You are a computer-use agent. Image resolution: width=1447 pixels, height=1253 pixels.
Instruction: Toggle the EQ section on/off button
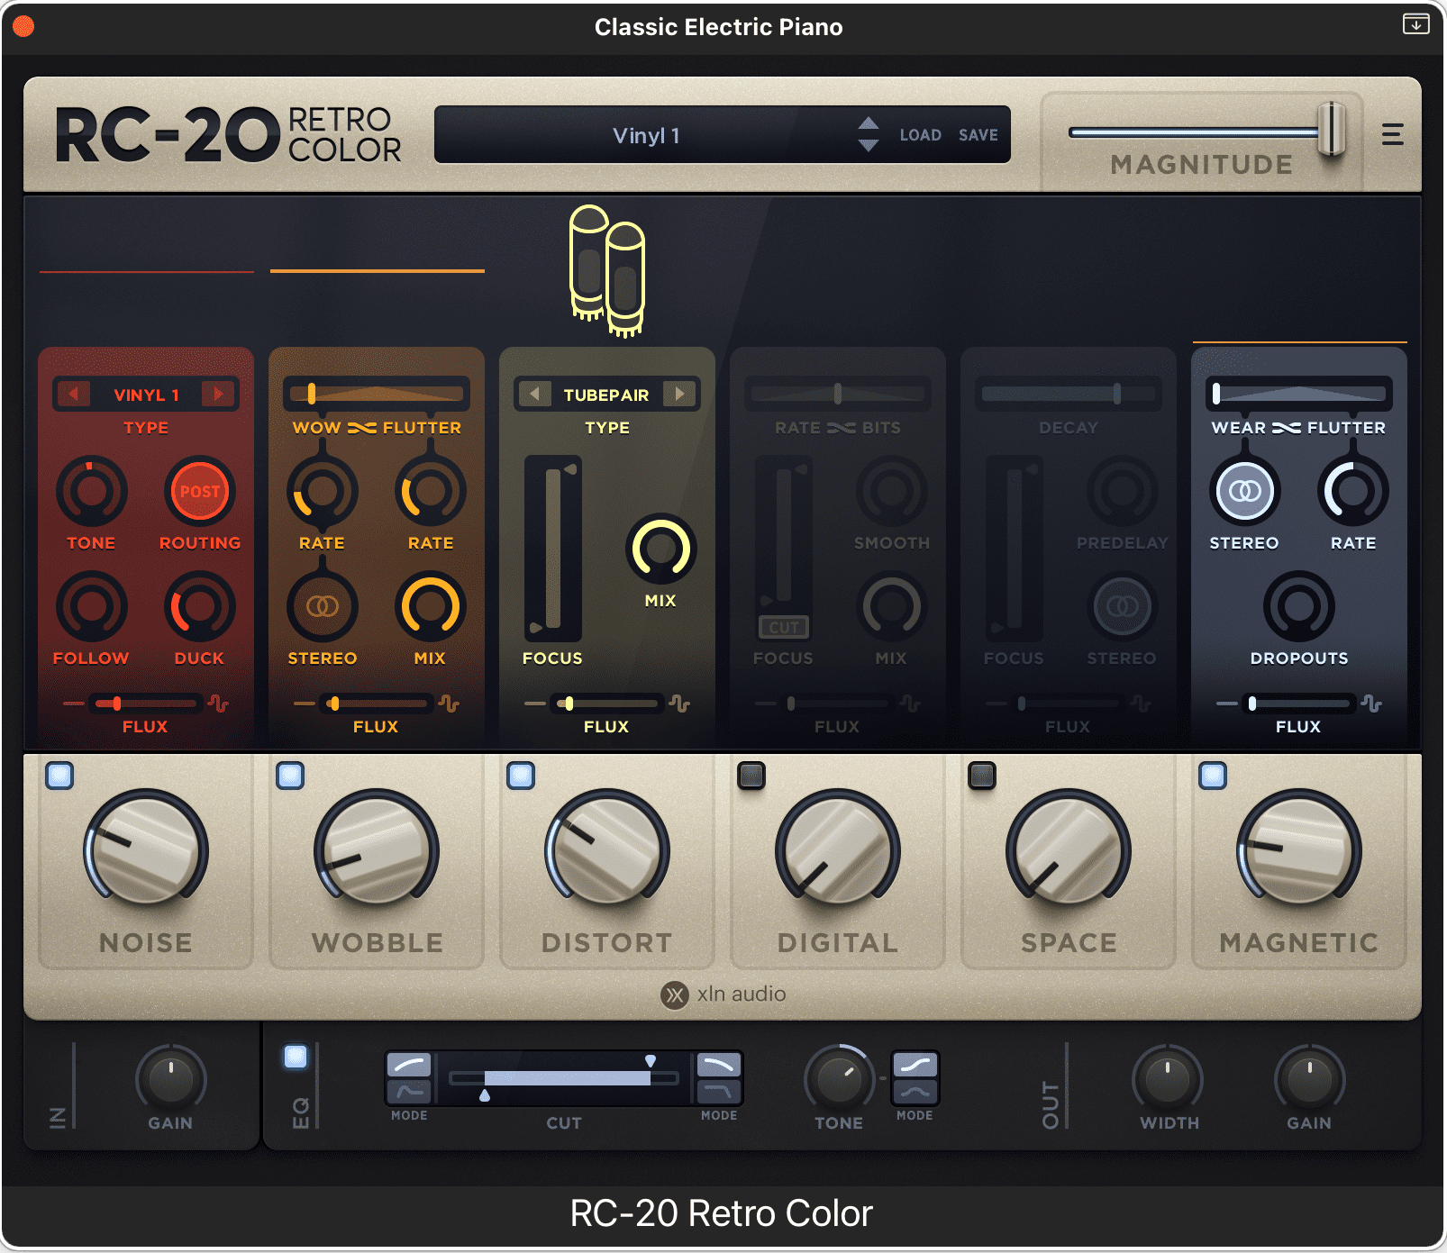(296, 1057)
